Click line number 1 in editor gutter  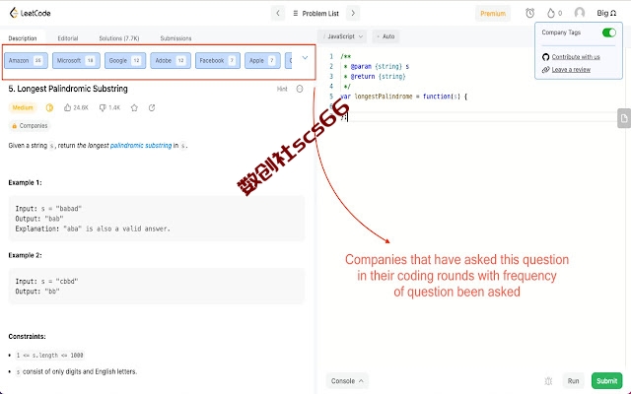click(331, 57)
